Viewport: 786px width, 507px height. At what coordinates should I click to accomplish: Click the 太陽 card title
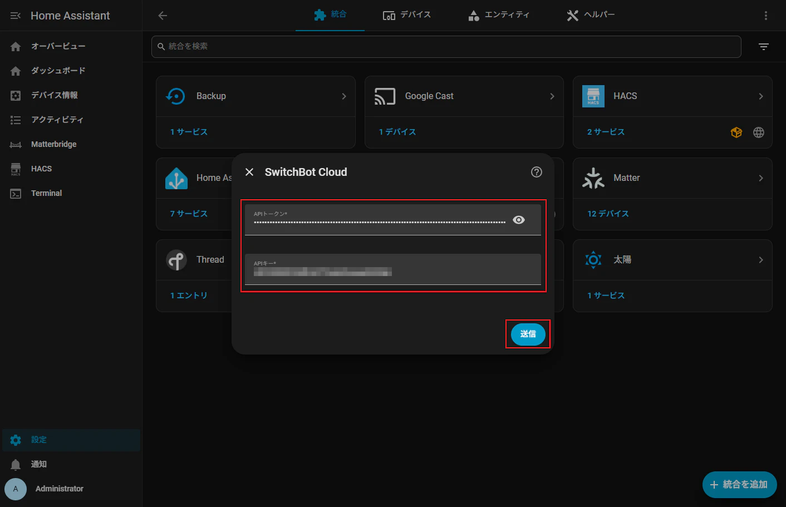click(622, 260)
